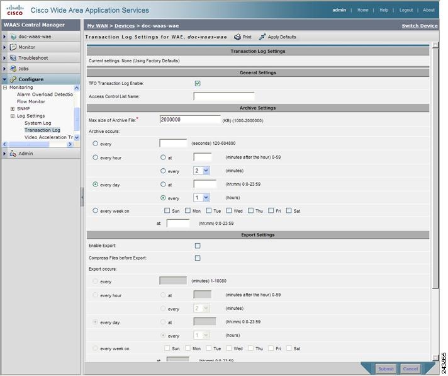Click the navigation tree horizontal scrollbar
The width and height of the screenshot is (448, 376).
tap(29, 144)
